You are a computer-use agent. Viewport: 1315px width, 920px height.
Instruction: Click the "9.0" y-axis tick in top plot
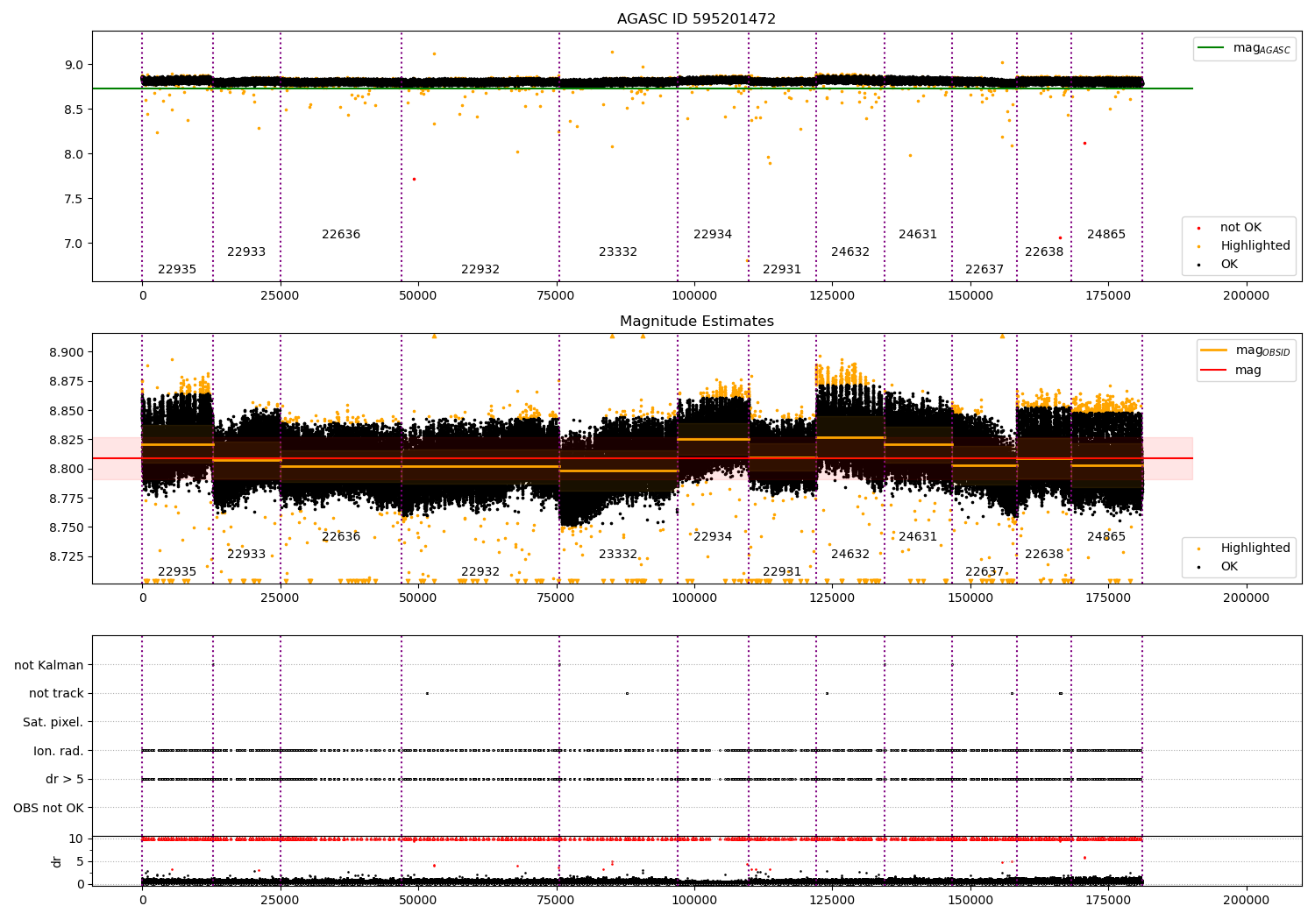(74, 65)
